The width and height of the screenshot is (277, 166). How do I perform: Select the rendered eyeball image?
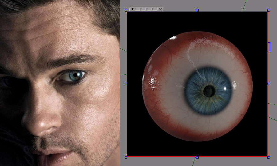point(197,84)
